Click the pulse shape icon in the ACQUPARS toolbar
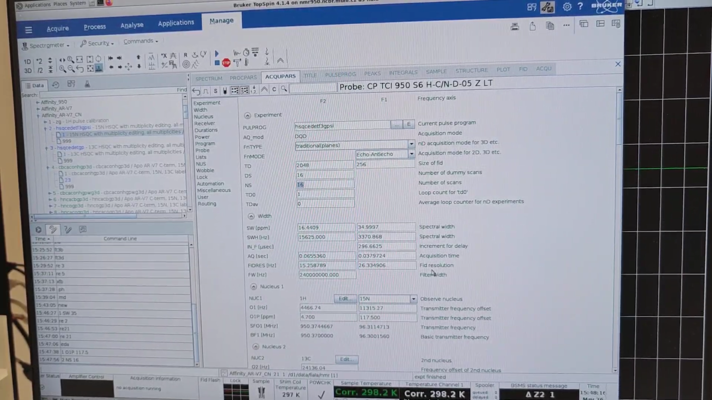Screen dimensions: 712x400 (206, 91)
